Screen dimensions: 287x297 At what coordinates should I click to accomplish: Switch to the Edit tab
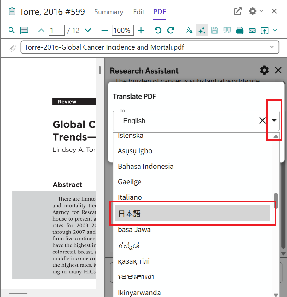139,12
